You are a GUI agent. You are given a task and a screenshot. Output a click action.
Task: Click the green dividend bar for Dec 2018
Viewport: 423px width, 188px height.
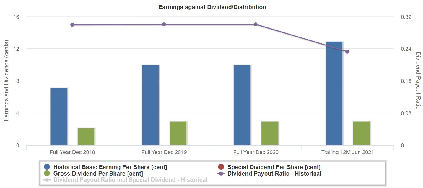click(x=86, y=137)
